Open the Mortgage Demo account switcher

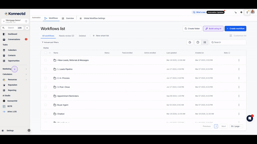click(x=15, y=21)
